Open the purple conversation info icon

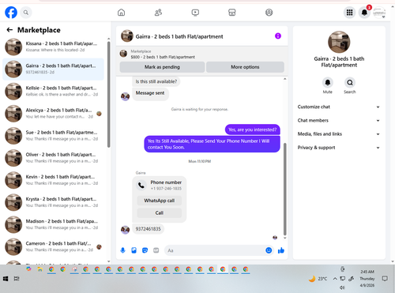coord(278,36)
